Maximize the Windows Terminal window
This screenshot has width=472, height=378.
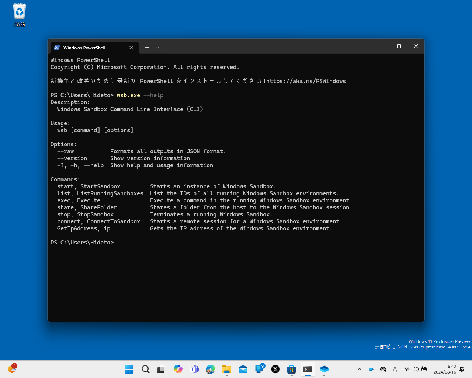399,46
